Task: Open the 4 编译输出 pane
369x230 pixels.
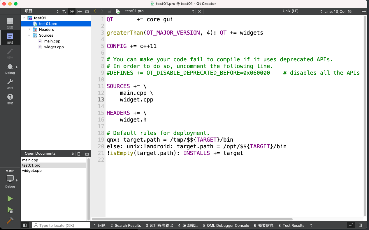Action: [x=188, y=225]
